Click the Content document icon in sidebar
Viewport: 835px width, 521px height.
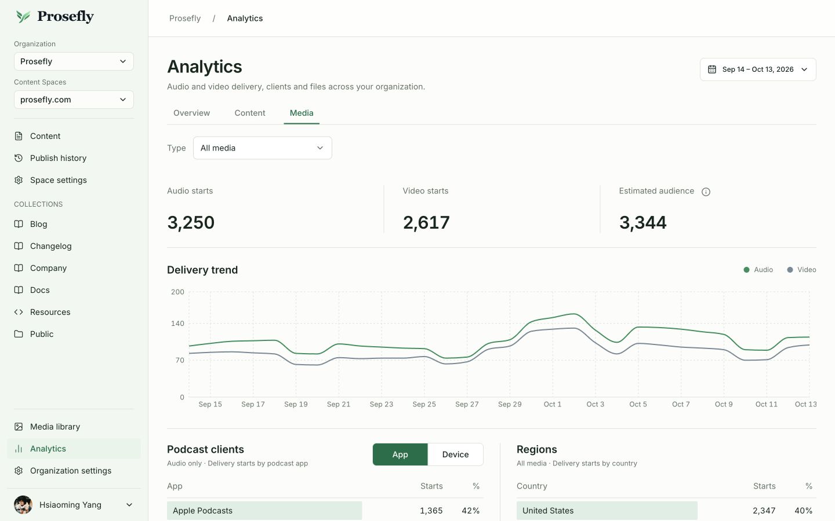point(19,136)
